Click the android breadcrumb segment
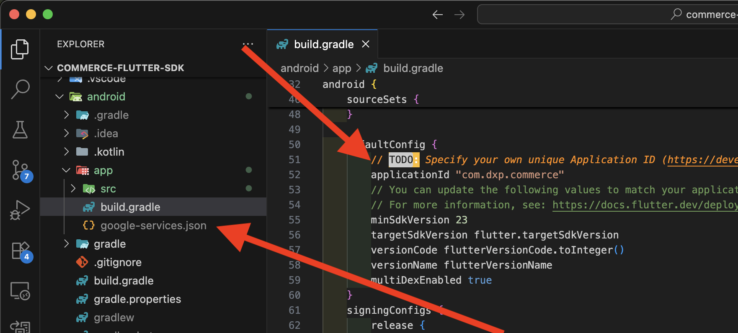This screenshot has width=738, height=333. [299, 68]
